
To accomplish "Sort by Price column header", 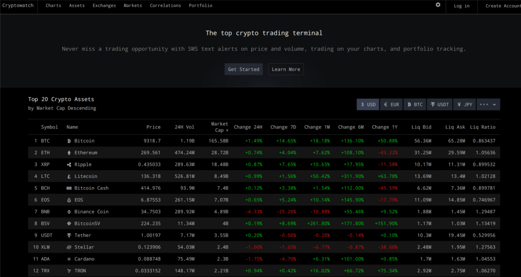I will 154,127.
